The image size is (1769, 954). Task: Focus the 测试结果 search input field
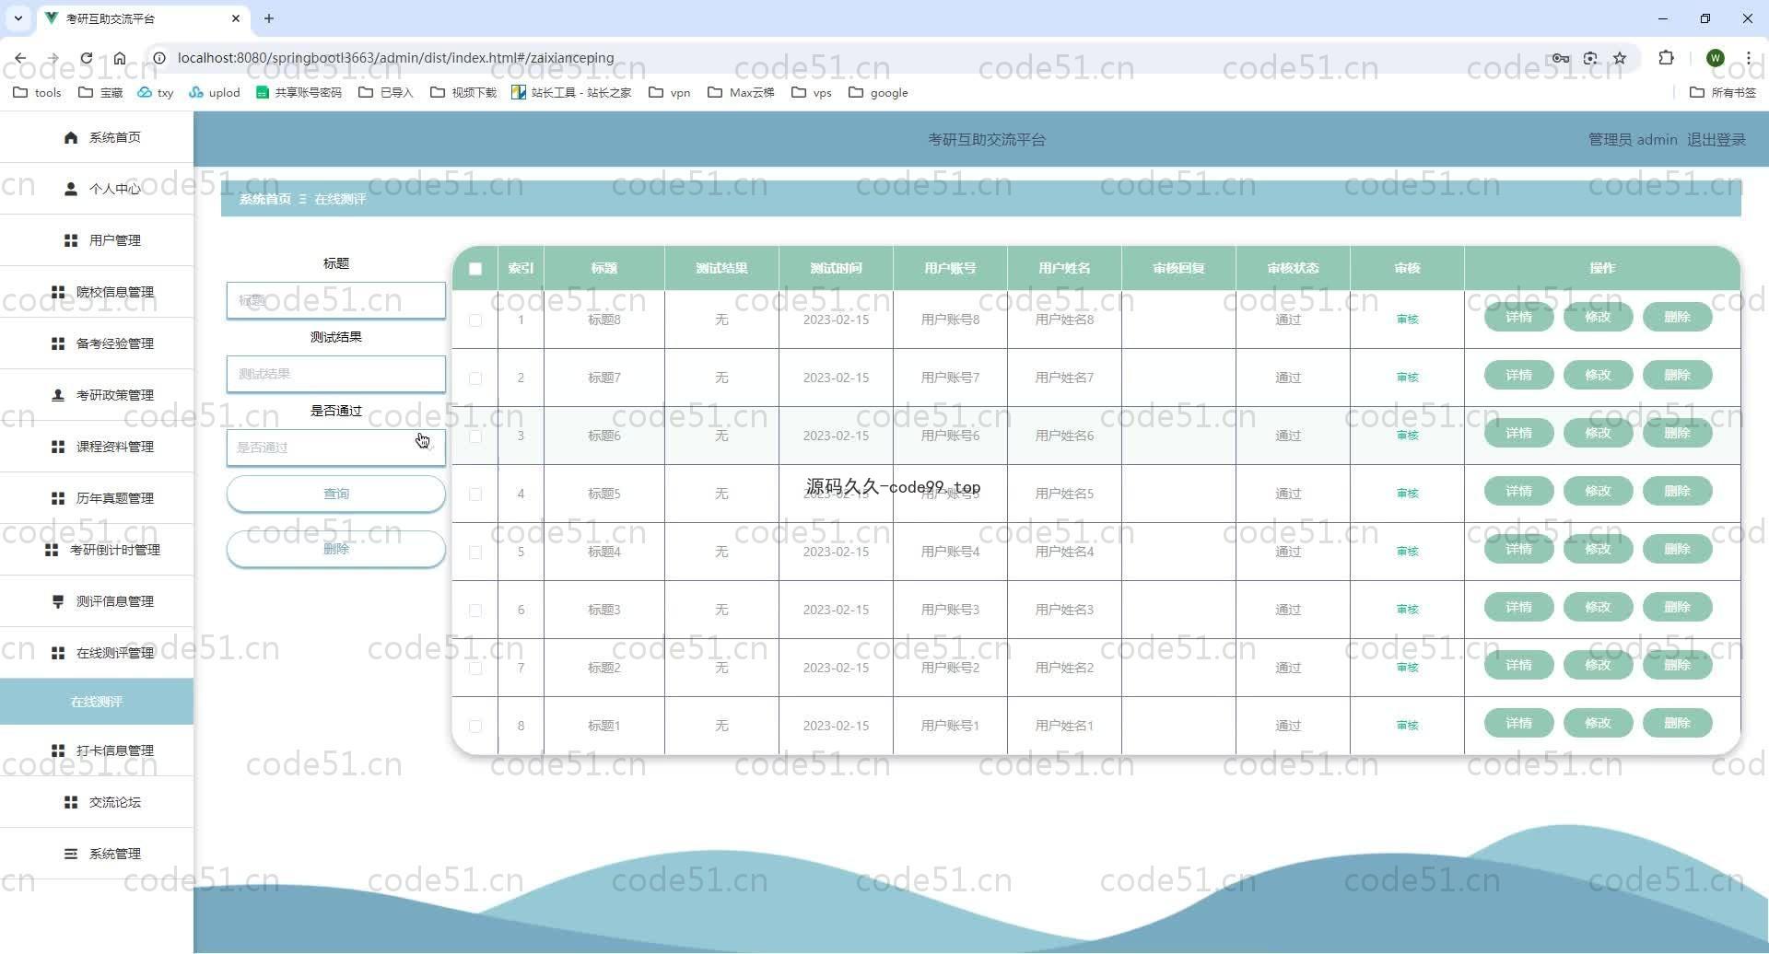coord(336,374)
